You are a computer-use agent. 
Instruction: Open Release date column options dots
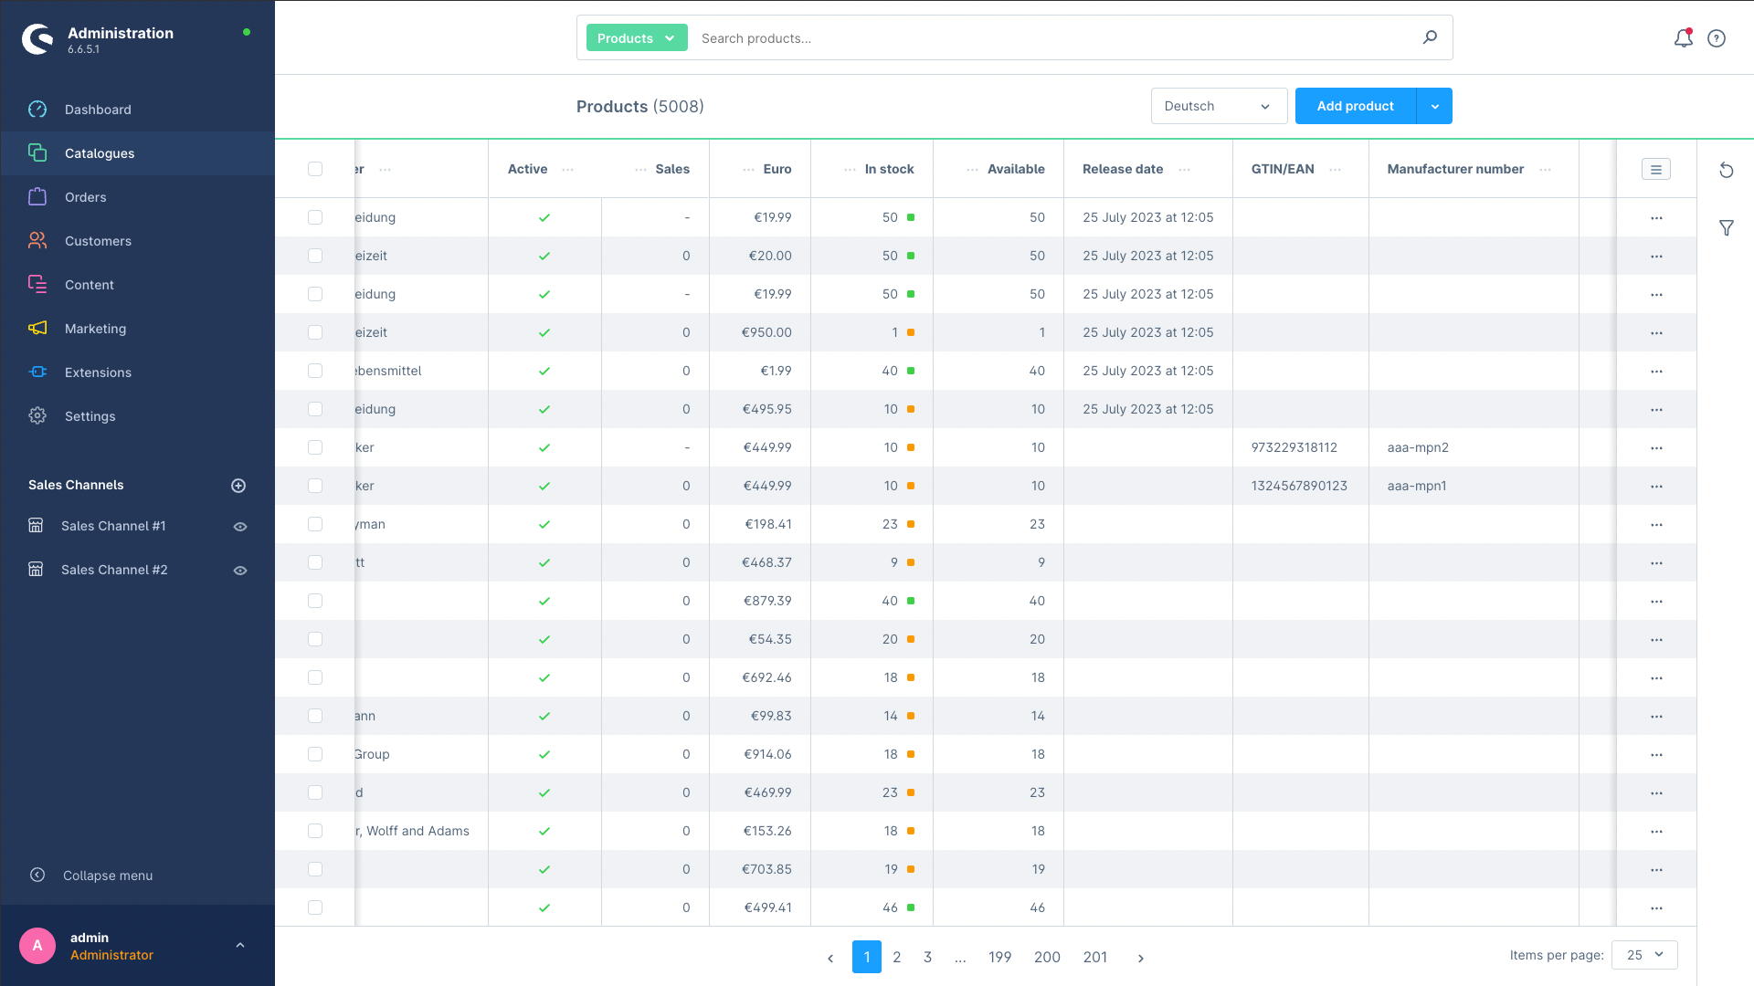(1184, 170)
